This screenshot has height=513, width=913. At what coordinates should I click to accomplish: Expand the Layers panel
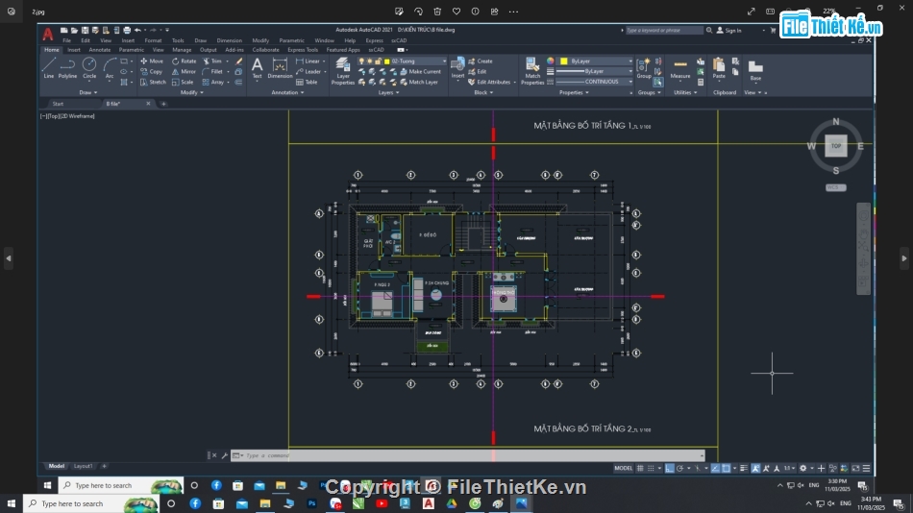(x=388, y=92)
